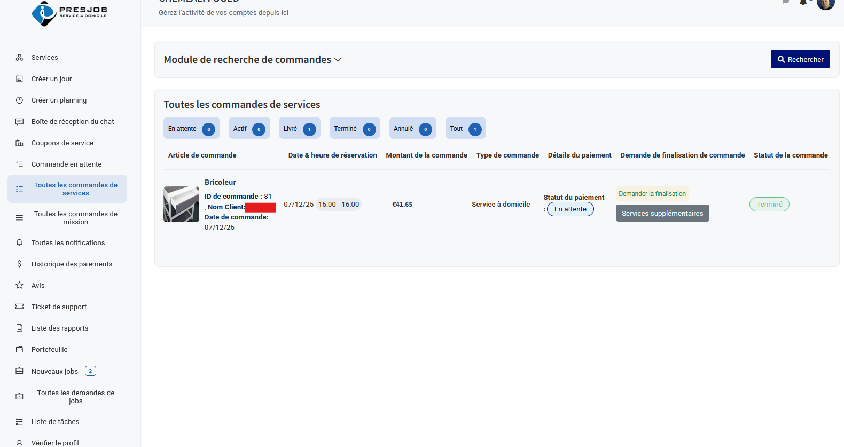Click the list icon beside Commande en attente
The width and height of the screenshot is (844, 447).
pyautogui.click(x=19, y=164)
